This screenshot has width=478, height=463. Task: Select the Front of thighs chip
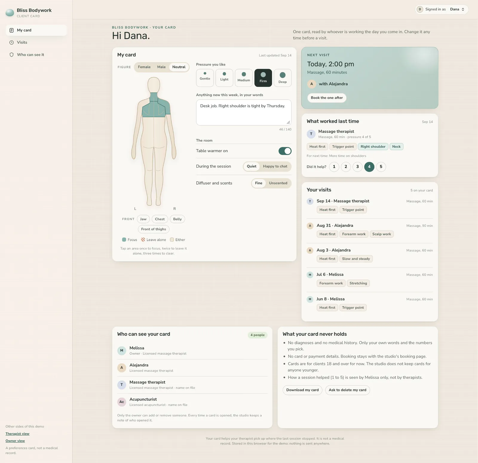coord(154,229)
